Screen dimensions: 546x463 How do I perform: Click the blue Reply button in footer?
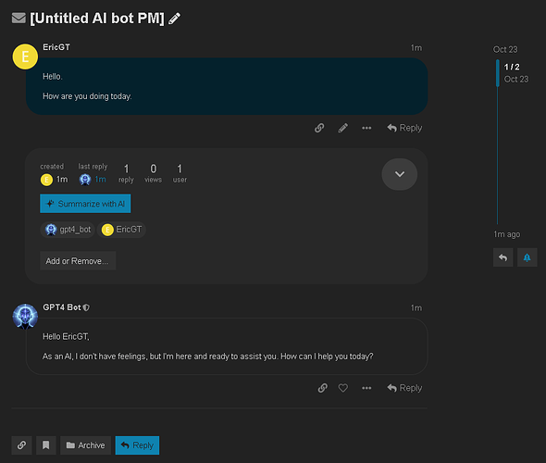click(137, 445)
